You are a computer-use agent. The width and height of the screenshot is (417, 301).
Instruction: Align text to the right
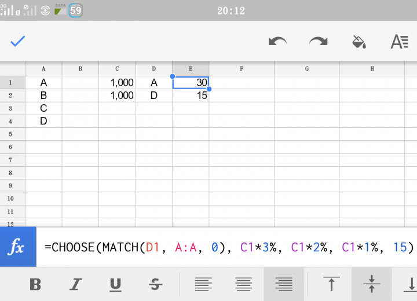point(284,284)
